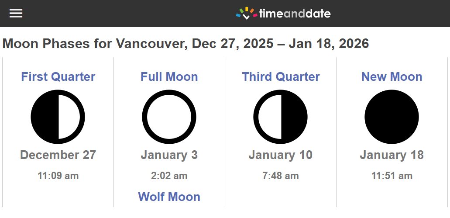450x218 pixels.
Task: Select the January 3 date text
Action: 169,155
